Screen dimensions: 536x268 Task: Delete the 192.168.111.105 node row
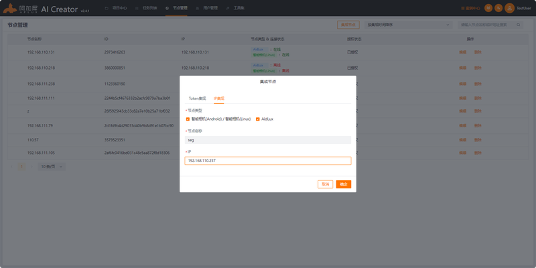pyautogui.click(x=478, y=153)
